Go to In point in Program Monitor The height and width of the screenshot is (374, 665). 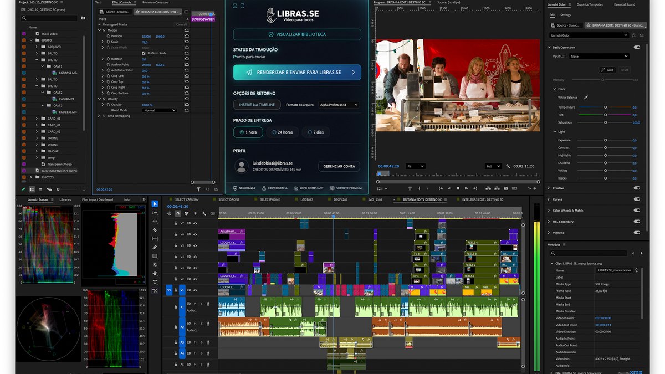(x=439, y=188)
